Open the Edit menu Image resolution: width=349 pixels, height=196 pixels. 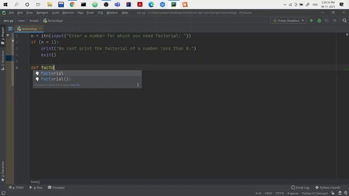(20, 13)
